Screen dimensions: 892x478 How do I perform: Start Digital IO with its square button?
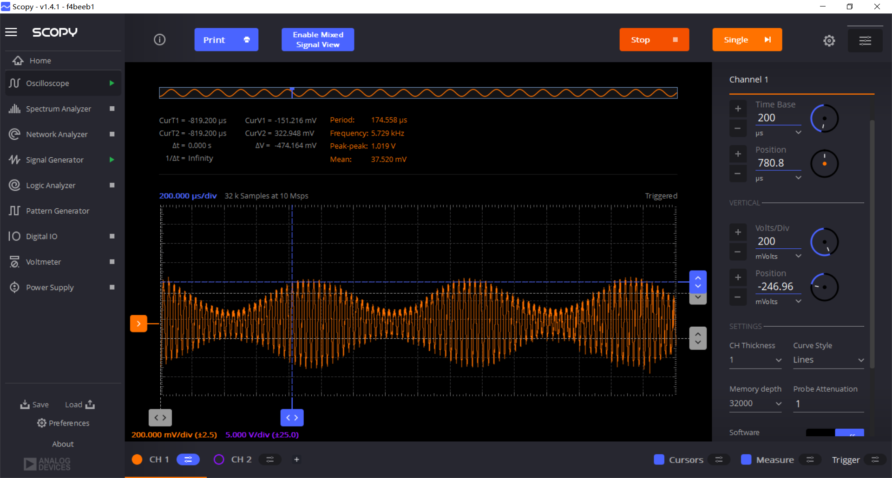point(112,236)
